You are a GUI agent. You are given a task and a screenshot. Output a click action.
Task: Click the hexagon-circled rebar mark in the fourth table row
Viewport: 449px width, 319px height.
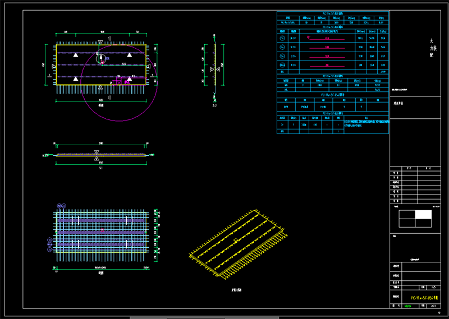pyautogui.click(x=282, y=65)
